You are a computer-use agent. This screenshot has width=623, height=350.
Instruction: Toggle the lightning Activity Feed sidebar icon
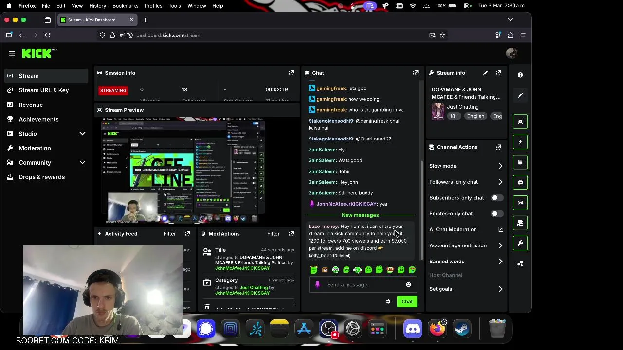(x=520, y=142)
